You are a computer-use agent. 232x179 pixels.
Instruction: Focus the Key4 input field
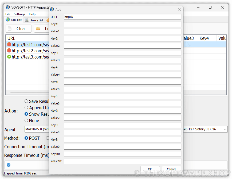pos(123,67)
